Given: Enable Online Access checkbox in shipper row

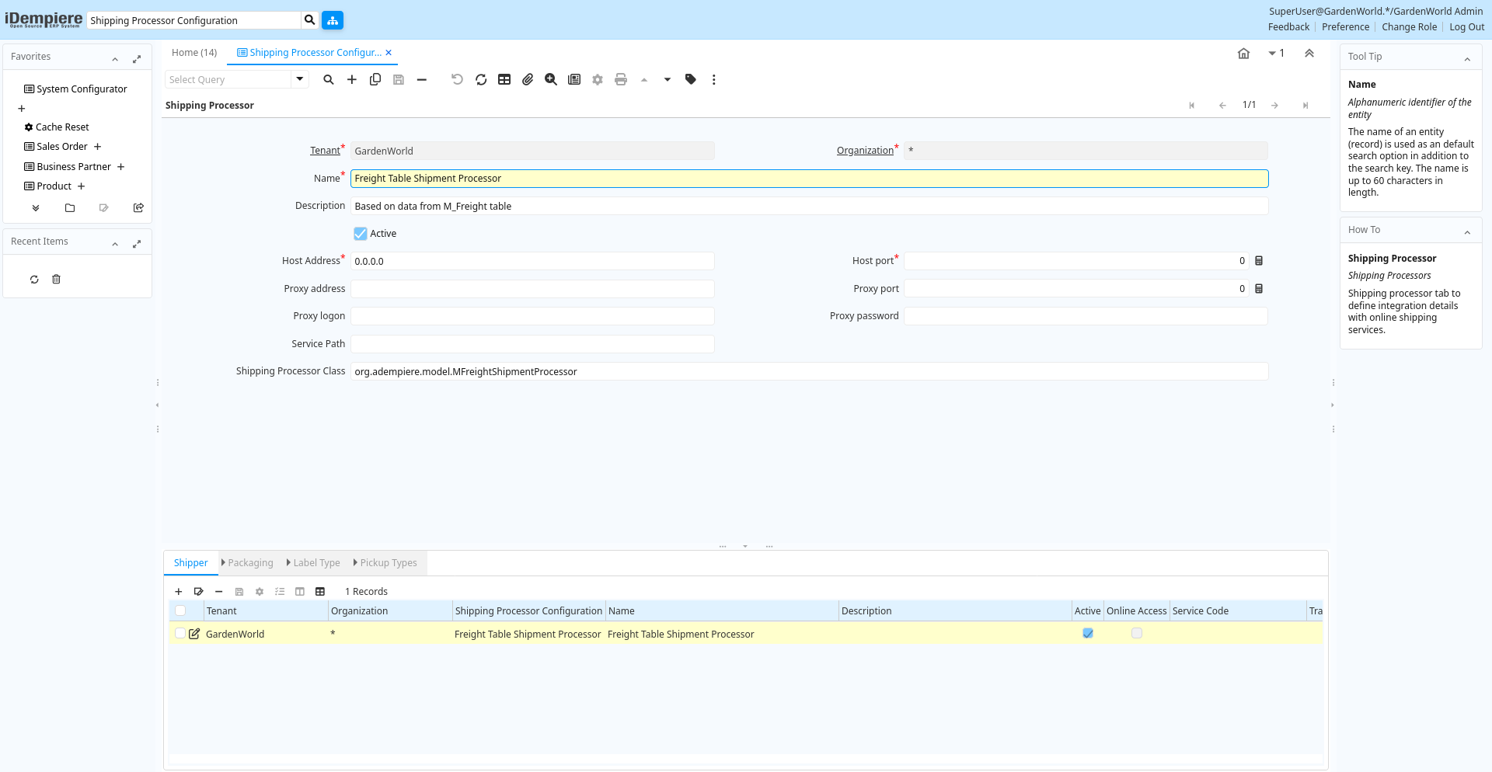Looking at the screenshot, I should click(1137, 634).
